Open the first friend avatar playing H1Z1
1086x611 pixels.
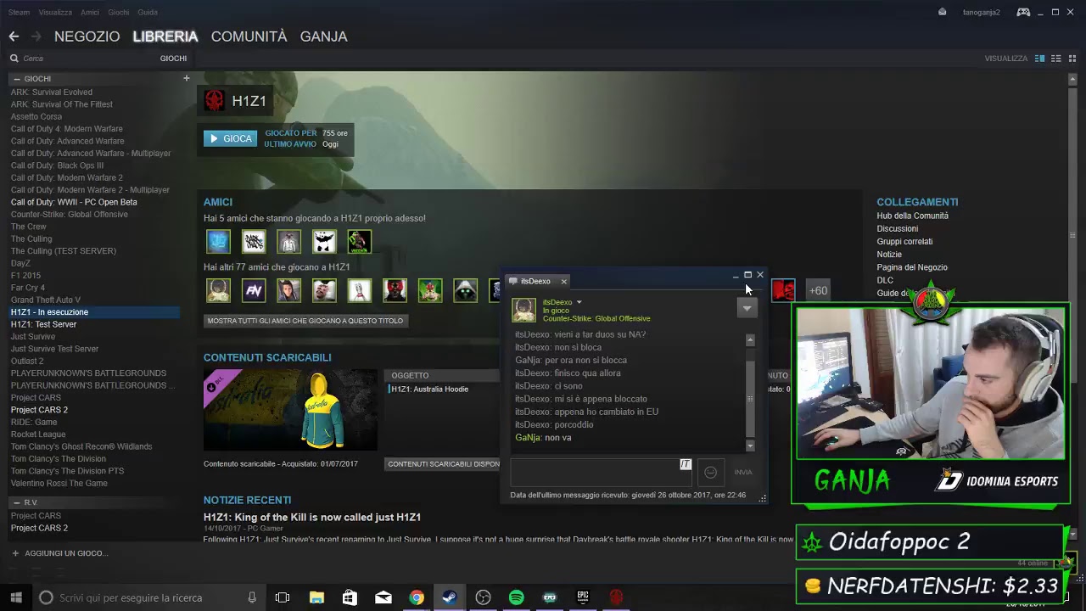click(218, 242)
